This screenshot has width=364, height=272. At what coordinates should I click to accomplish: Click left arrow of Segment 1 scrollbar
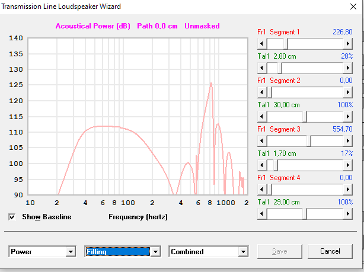click(262, 44)
